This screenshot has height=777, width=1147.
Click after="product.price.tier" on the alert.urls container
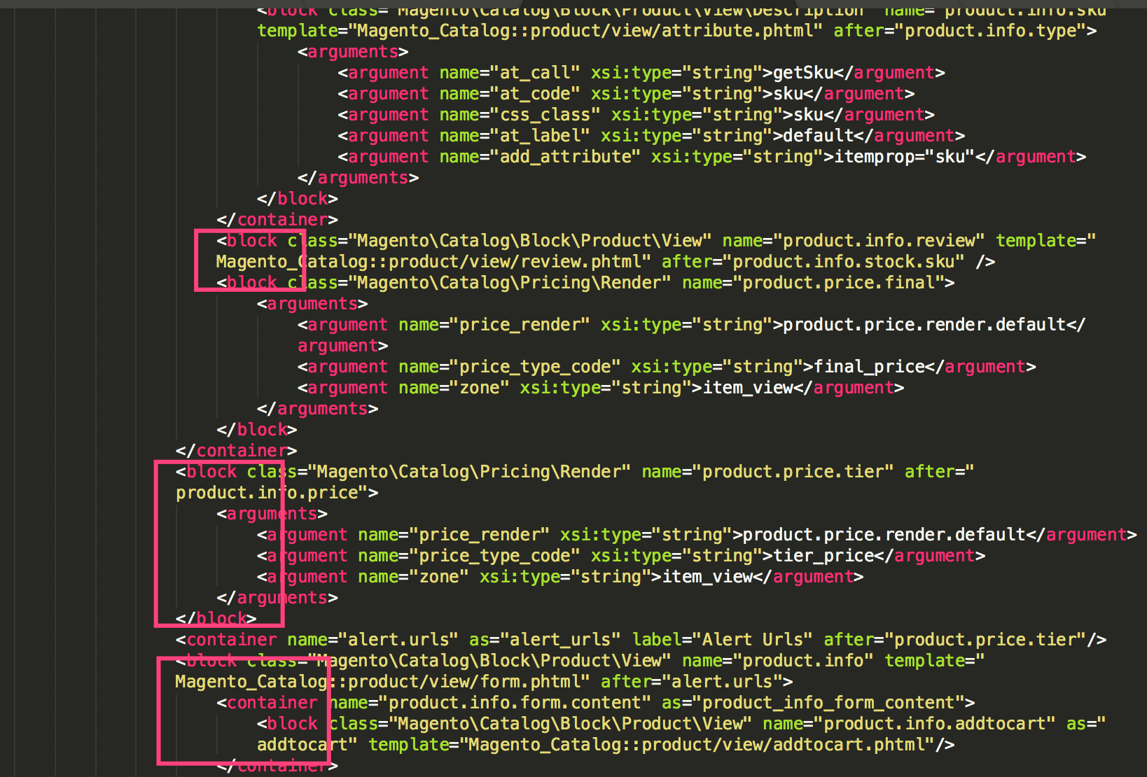[x=955, y=640]
